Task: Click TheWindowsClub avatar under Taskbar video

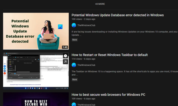Action: click(x=74, y=65)
